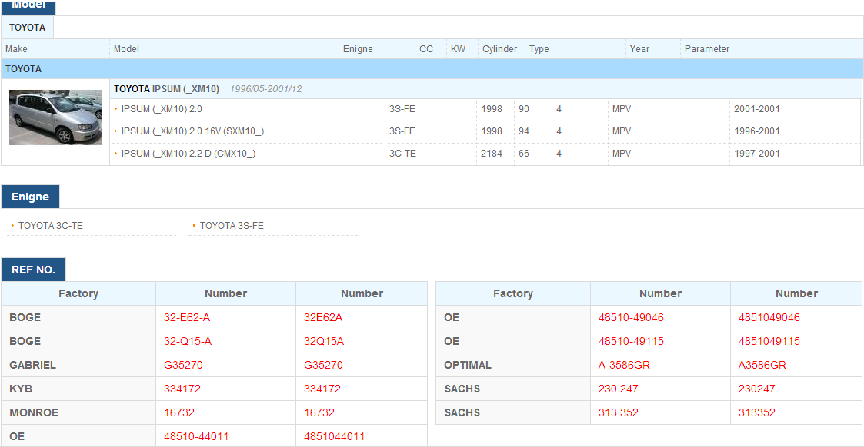Image resolution: width=864 pixels, height=447 pixels.
Task: Click OE number 4851049115
Action: coord(769,341)
